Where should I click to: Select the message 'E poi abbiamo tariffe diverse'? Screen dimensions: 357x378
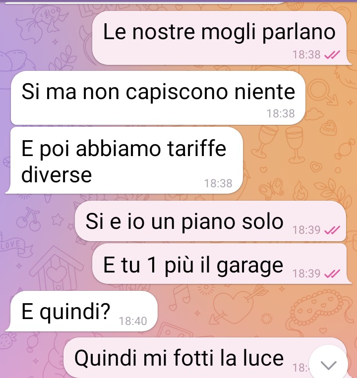click(x=124, y=161)
